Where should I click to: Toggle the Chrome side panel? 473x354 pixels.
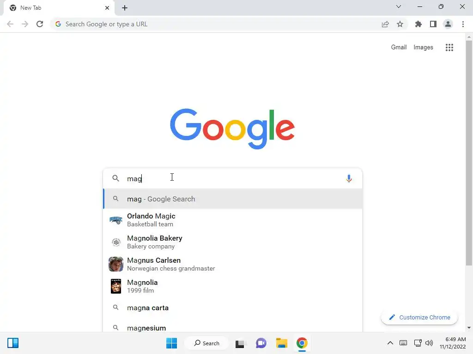click(433, 24)
